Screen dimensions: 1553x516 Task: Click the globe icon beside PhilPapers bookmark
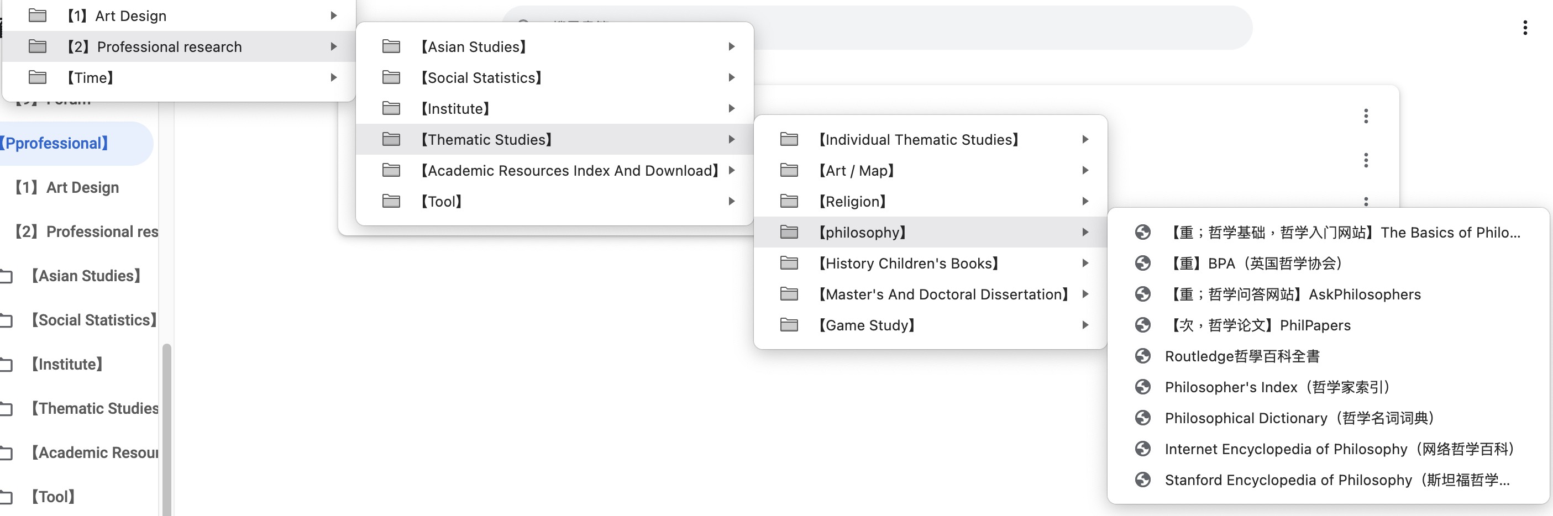1142,325
